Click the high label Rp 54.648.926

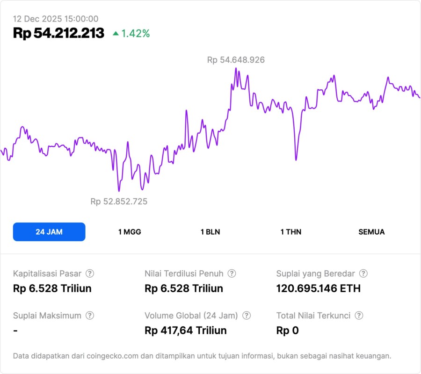click(x=236, y=60)
